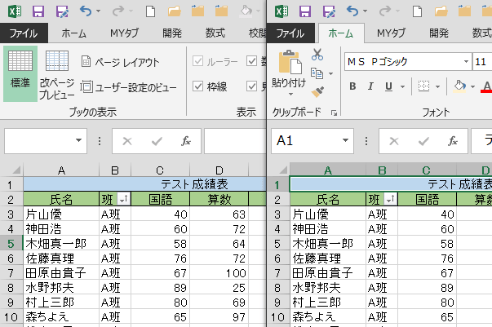492x327 pixels.
Task: Open the 数式 tab in left window
Action: (x=215, y=33)
